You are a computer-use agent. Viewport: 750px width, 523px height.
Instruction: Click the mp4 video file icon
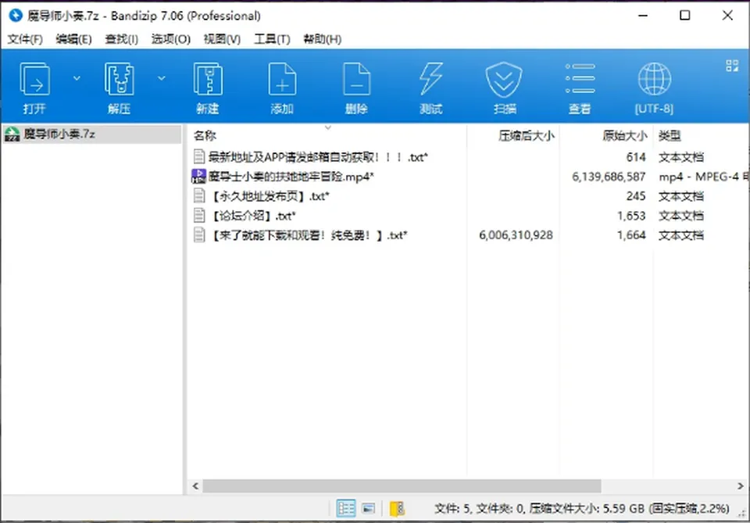pos(198,177)
